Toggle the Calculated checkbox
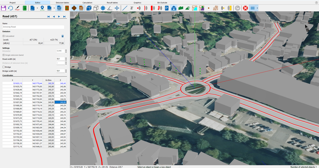This screenshot has width=319, height=168. coord(4,36)
